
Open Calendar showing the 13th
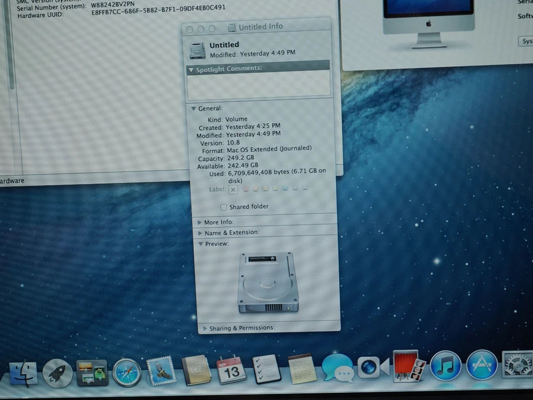tap(232, 369)
